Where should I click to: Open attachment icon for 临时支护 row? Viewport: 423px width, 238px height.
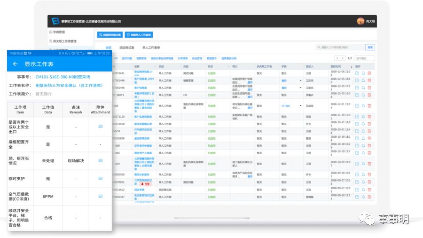point(100,179)
